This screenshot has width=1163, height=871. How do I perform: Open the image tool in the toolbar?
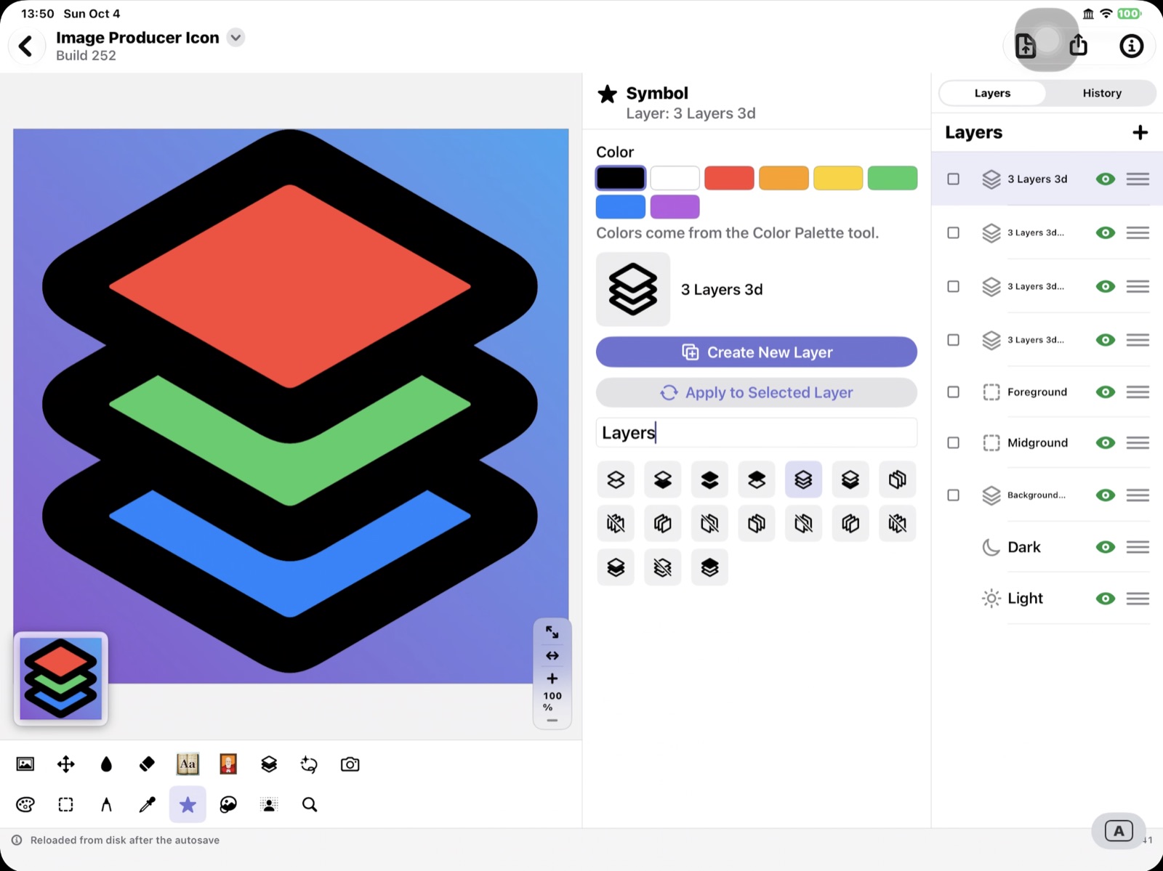point(25,764)
